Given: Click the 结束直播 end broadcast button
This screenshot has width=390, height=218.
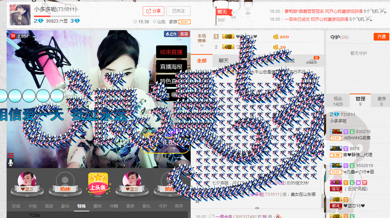Looking at the screenshot, I should [171, 52].
